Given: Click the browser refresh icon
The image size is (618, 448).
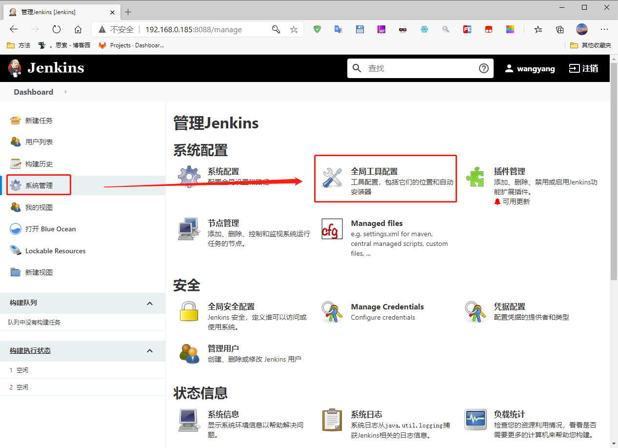Looking at the screenshot, I should [x=57, y=29].
